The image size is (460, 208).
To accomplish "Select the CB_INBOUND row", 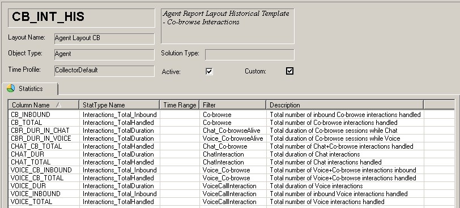I will pyautogui.click(x=232, y=115).
